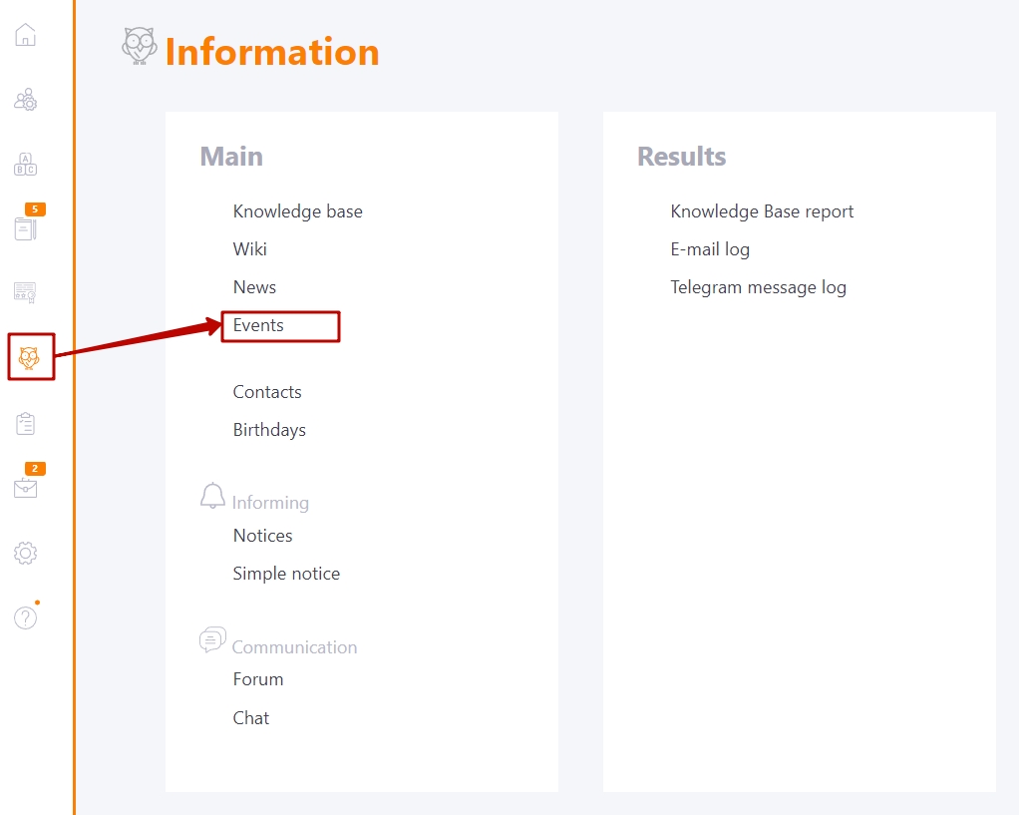Image resolution: width=1019 pixels, height=815 pixels.
Task: Select the owl Information sidebar icon
Action: pos(29,358)
